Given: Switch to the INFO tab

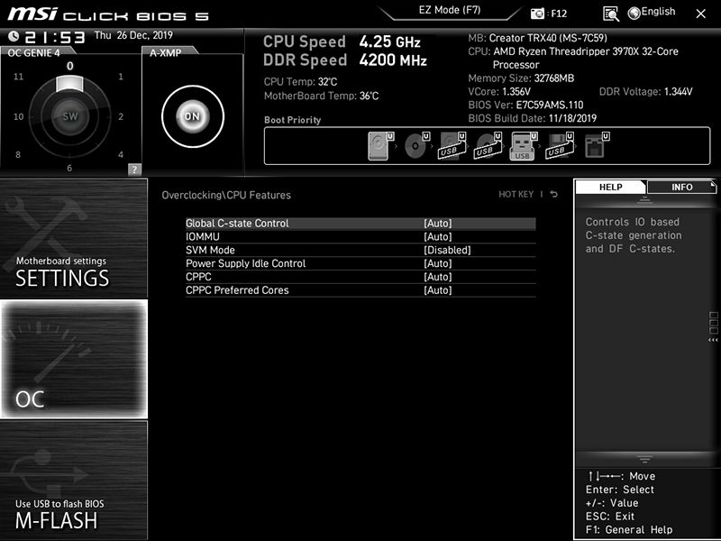Looking at the screenshot, I should click(x=681, y=187).
